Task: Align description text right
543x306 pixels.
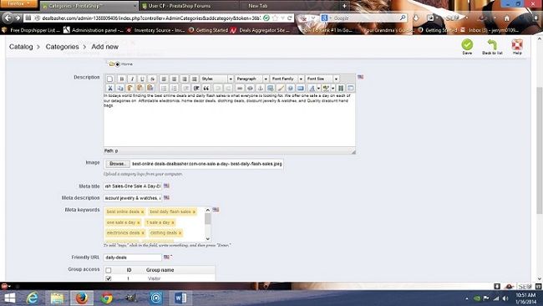Action: pyautogui.click(x=185, y=79)
